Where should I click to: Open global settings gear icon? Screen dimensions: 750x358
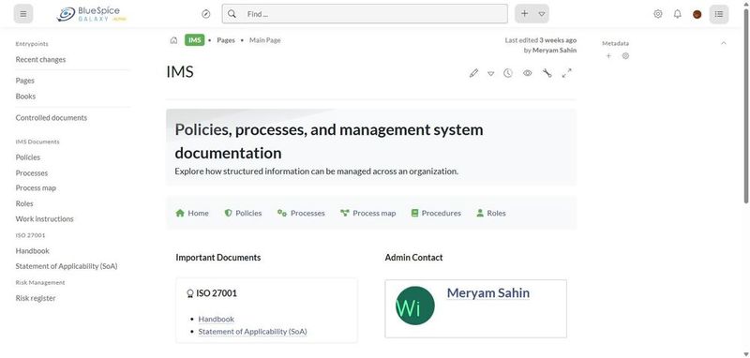click(658, 14)
